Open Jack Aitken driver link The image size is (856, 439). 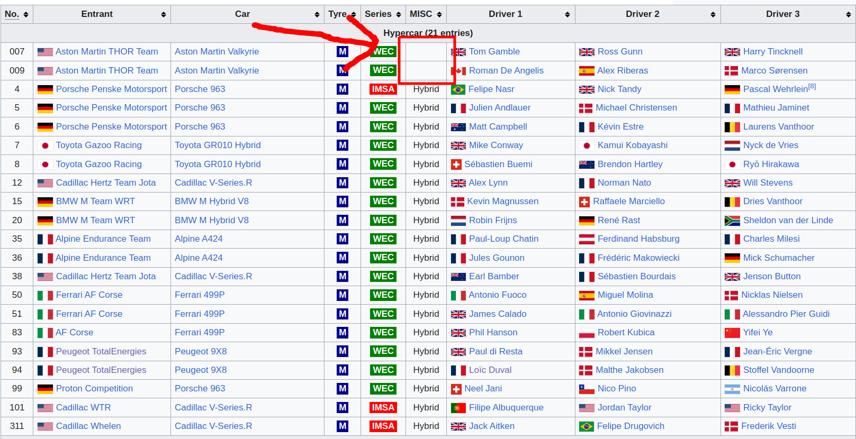point(492,426)
